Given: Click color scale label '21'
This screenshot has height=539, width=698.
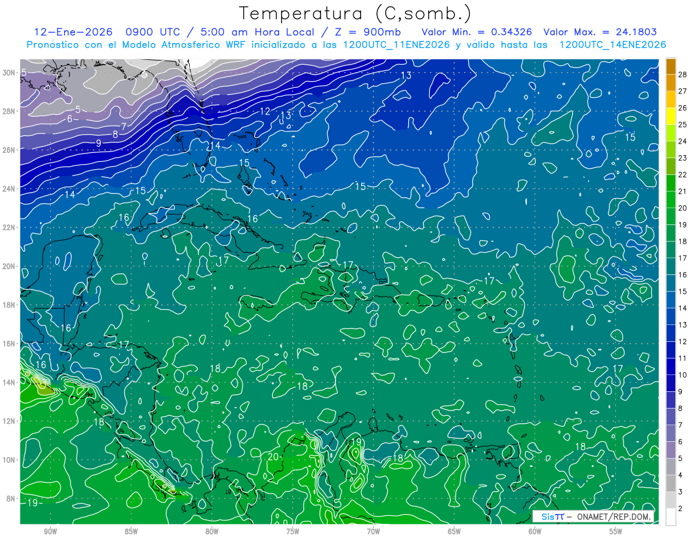Looking at the screenshot, I should (x=682, y=191).
